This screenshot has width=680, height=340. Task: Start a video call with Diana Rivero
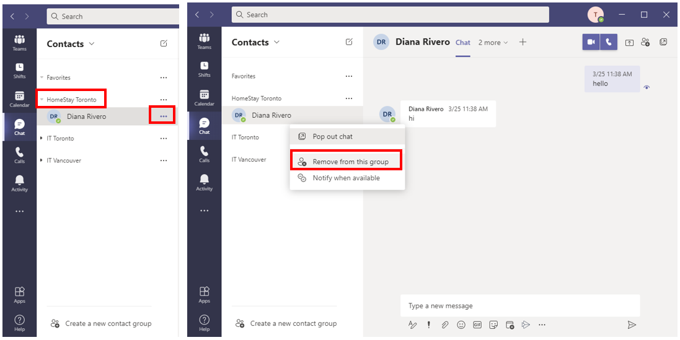click(591, 42)
